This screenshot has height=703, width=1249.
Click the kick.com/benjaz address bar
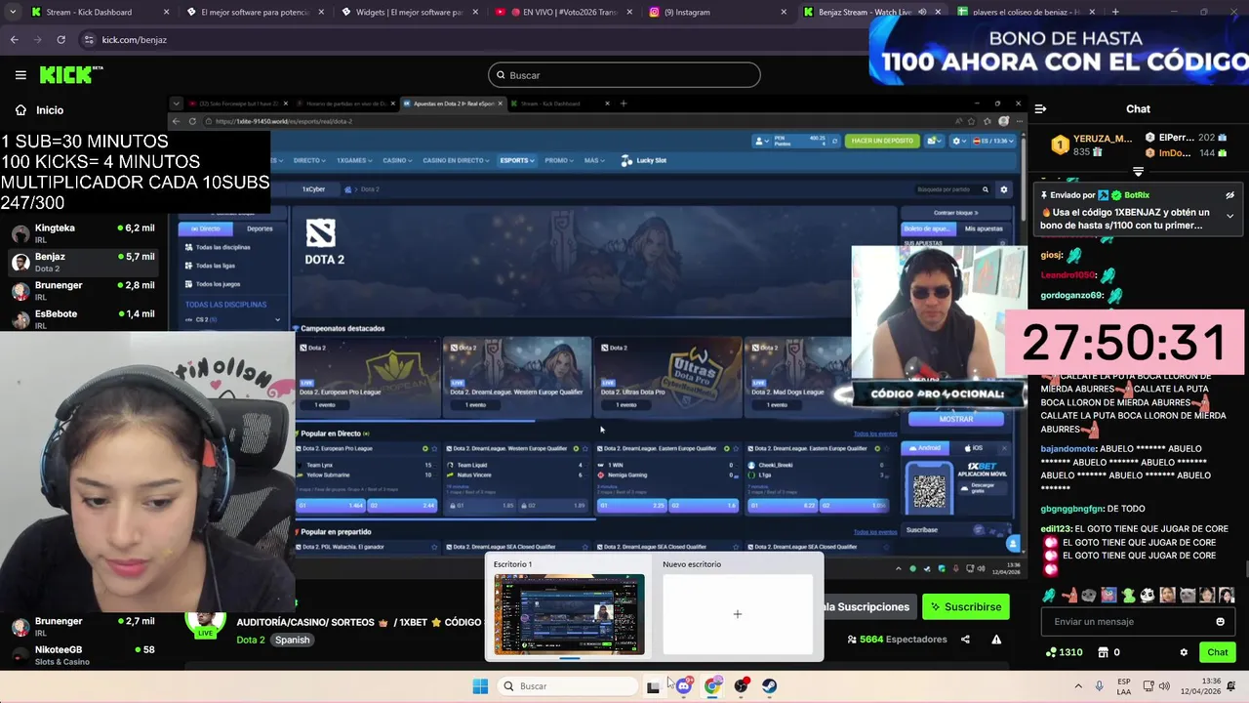coord(468,39)
